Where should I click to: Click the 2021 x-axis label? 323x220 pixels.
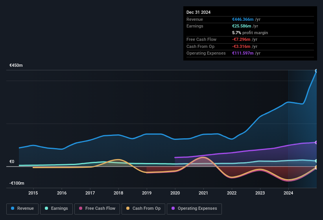[x=203, y=193]
